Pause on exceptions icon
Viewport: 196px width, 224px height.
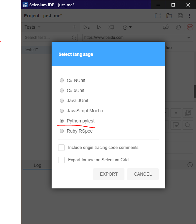[x=178, y=27]
